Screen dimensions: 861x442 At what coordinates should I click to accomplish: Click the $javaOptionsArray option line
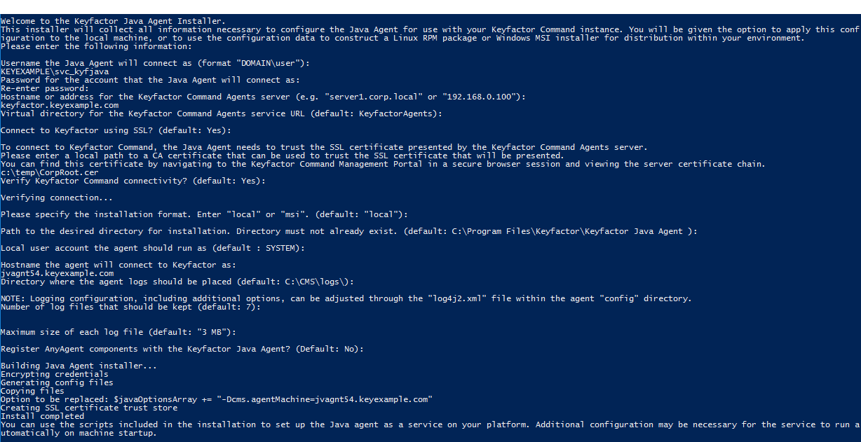coord(217,399)
